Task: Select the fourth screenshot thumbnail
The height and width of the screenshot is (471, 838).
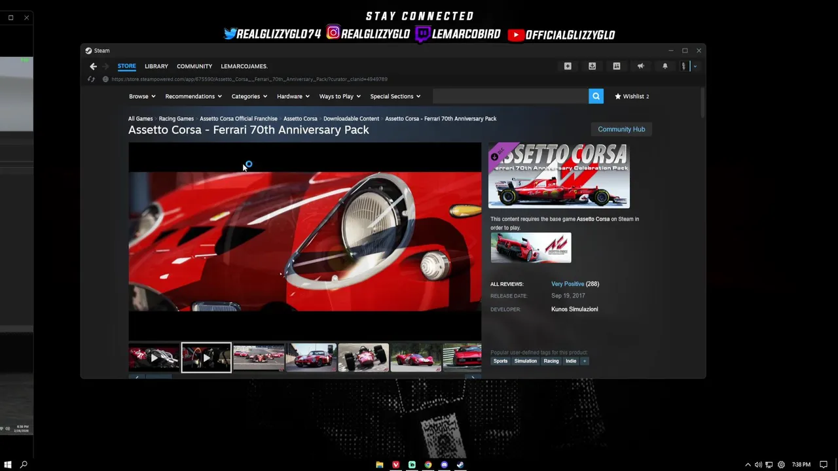Action: (311, 358)
